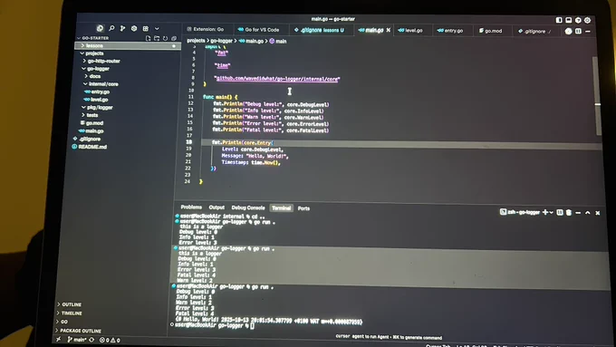616x347 pixels.
Task: Click the round icon right of editor tabs
Action: click(x=569, y=31)
